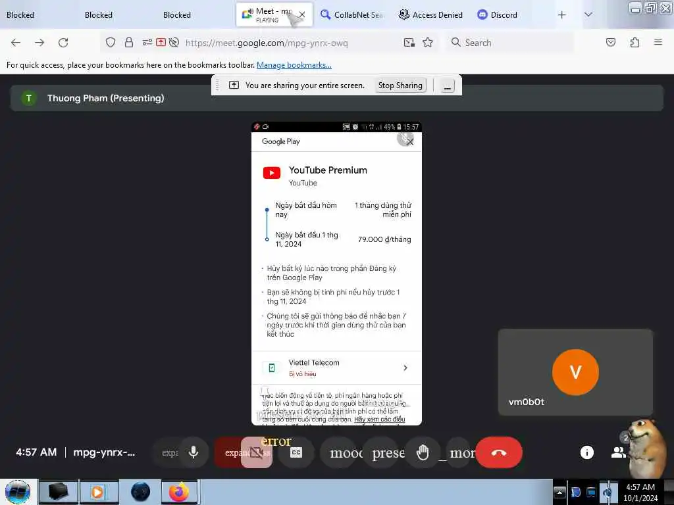This screenshot has height=505, width=674.
Task: Select Thuong Pham (Presenting) banner
Action: tap(336, 98)
